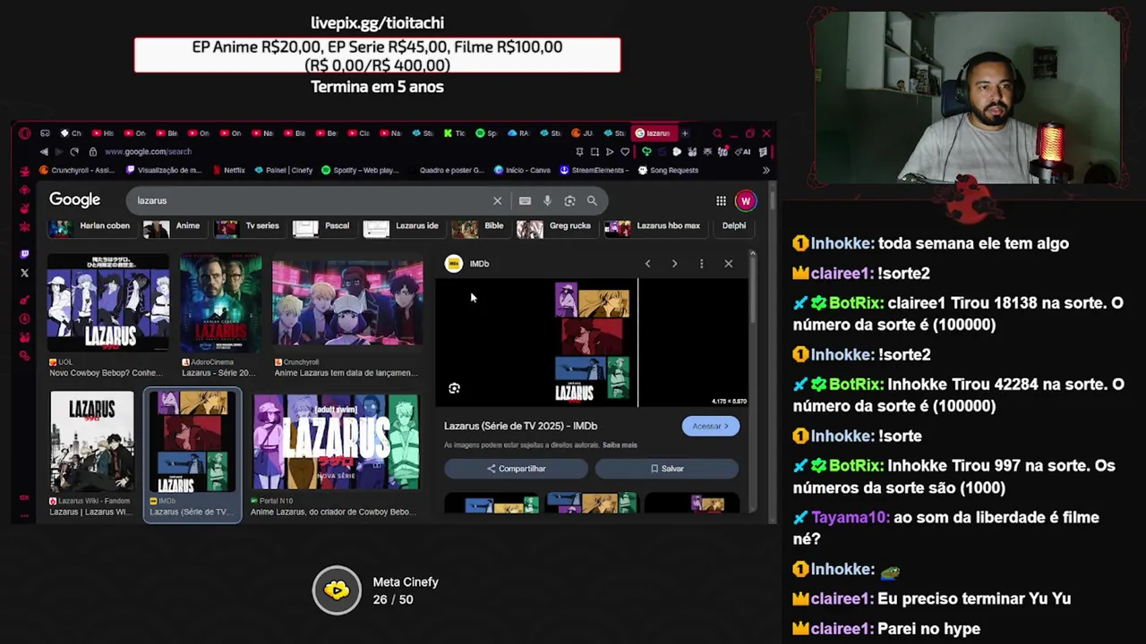
Task: Click the Salvar button
Action: pos(667,469)
